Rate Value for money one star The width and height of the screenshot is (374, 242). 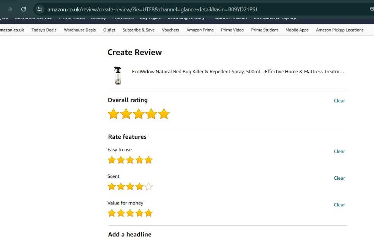point(112,213)
